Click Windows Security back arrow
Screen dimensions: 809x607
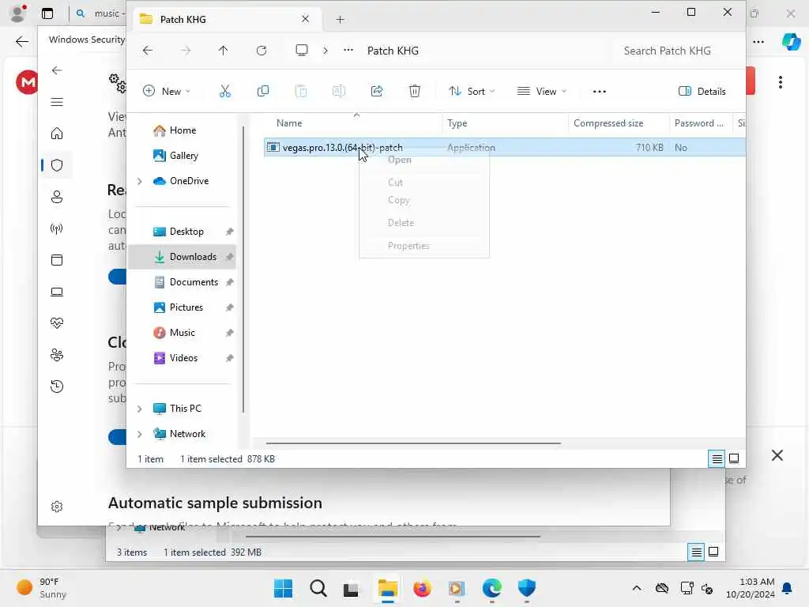pos(57,70)
